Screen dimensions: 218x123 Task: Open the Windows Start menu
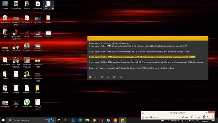pyautogui.click(x=3, y=120)
